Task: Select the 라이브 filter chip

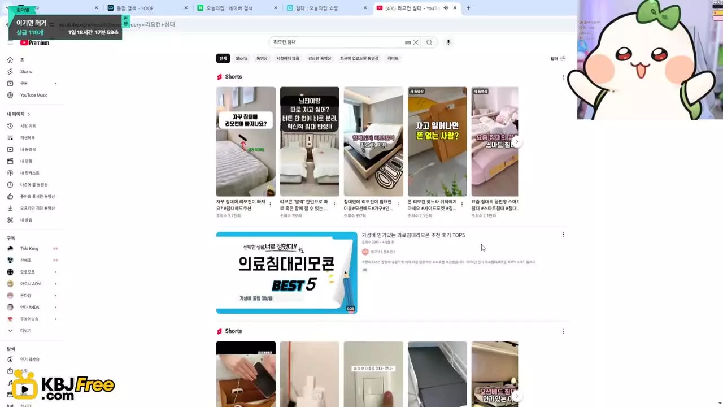Action: tap(393, 58)
